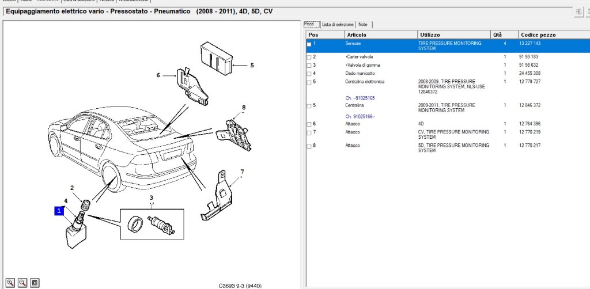Zoom out of the parts diagram
Image resolution: width=590 pixels, height=289 pixels.
click(x=22, y=283)
